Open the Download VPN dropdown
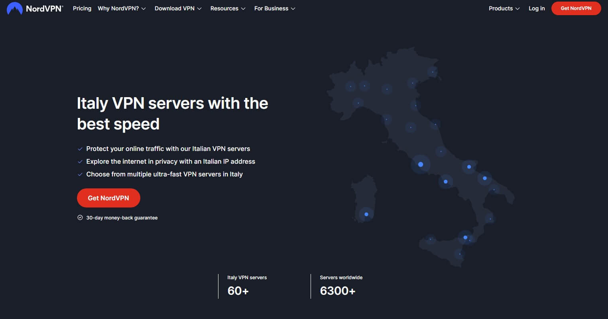The width and height of the screenshot is (608, 319). [178, 8]
